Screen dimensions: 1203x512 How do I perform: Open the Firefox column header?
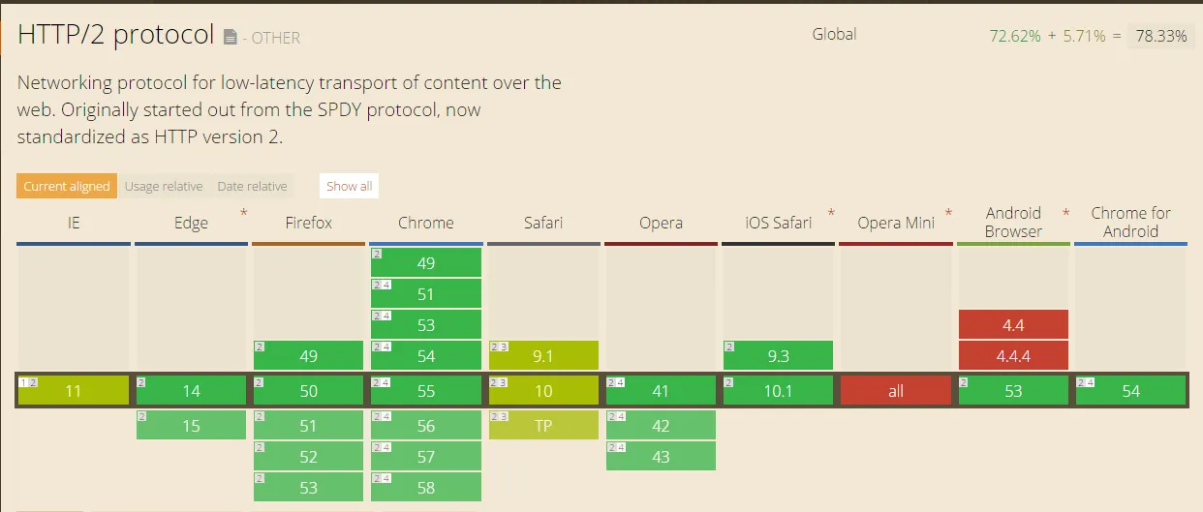tap(309, 223)
